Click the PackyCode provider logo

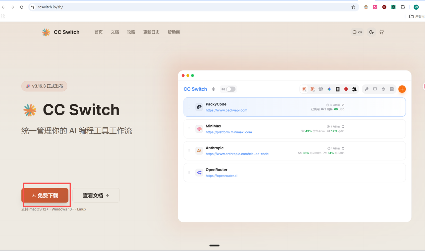[199, 107]
